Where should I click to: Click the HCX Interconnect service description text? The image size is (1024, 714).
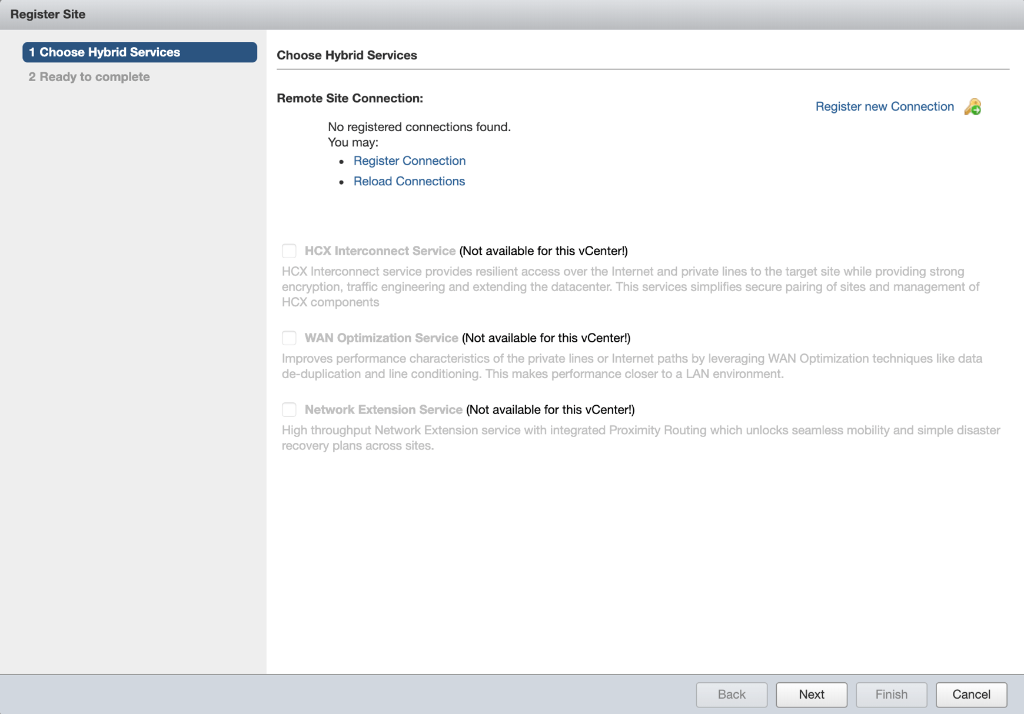point(630,287)
